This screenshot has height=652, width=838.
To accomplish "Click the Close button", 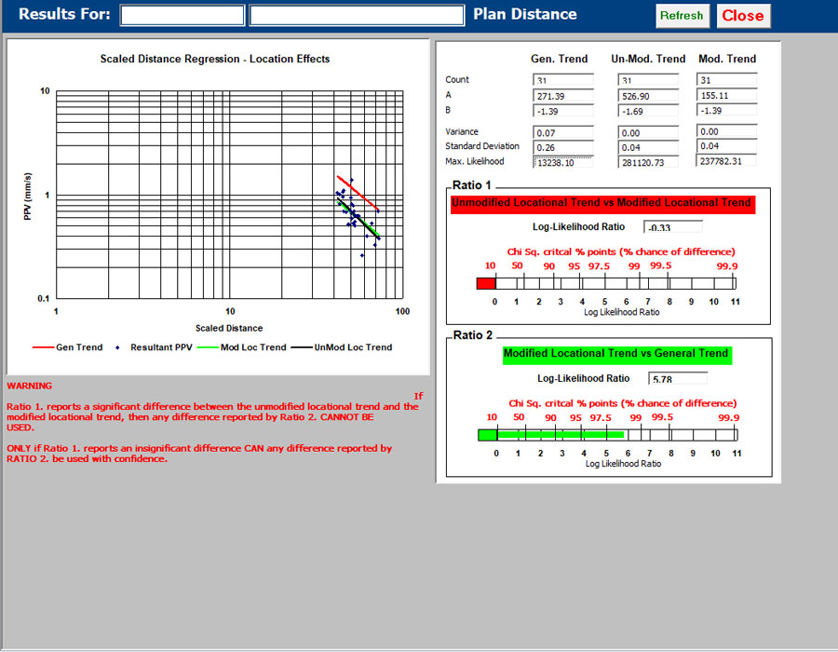I will pos(743,16).
